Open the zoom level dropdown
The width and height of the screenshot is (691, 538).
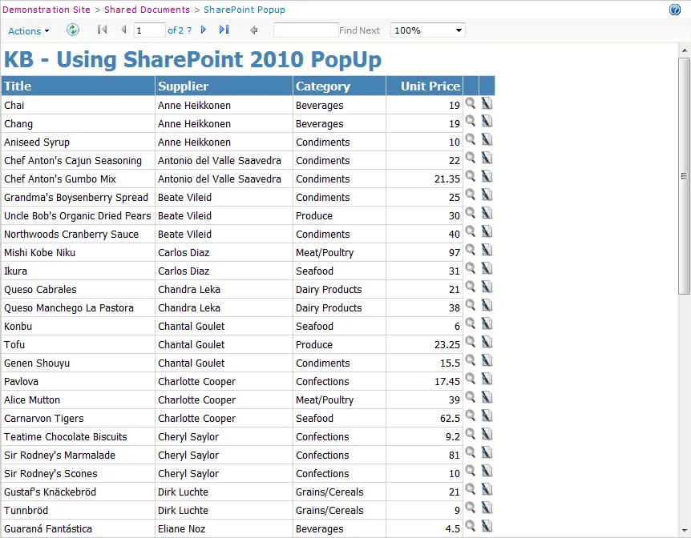point(427,30)
